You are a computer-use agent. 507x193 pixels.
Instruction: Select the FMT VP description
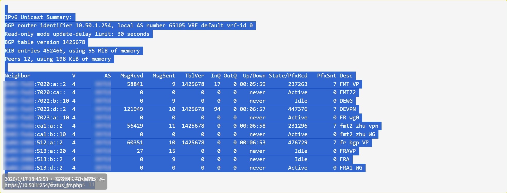pyautogui.click(x=349, y=84)
